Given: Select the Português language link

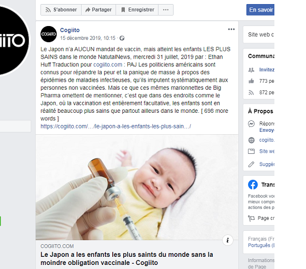Looking at the screenshot, I should pyautogui.click(x=261, y=245).
